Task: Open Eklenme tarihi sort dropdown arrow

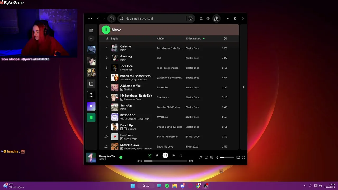Action: (x=204, y=39)
